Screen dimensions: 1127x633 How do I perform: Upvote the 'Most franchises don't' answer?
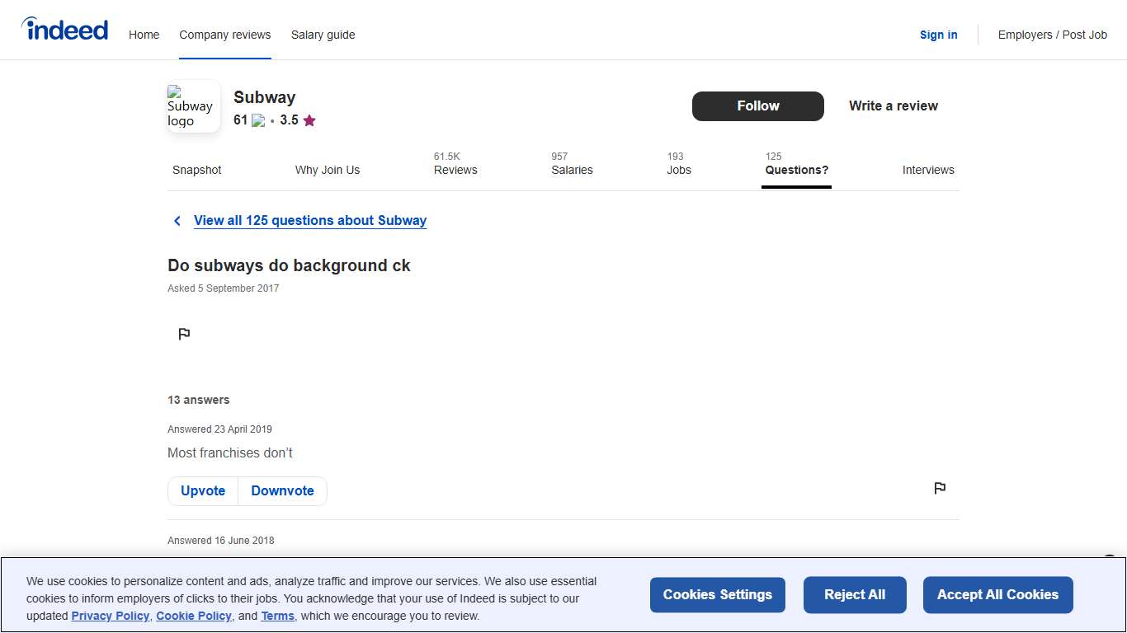click(x=203, y=490)
